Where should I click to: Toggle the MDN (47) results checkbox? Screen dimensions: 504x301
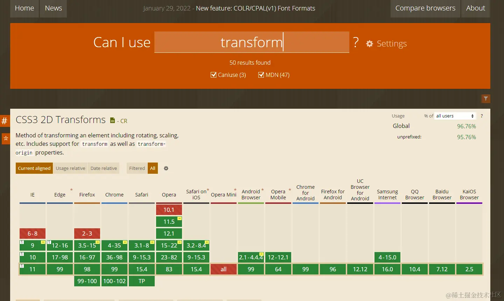pos(261,75)
